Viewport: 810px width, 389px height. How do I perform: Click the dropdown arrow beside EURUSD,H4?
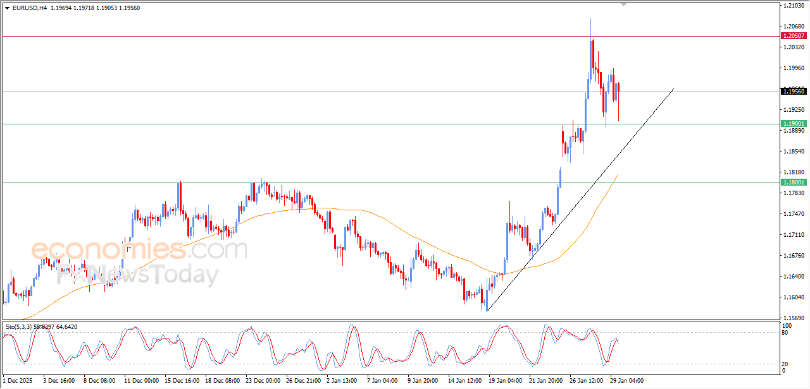click(x=8, y=8)
